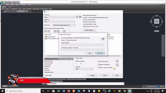Open the Help menu in menu bar
166x93 pixels.
point(30,5)
